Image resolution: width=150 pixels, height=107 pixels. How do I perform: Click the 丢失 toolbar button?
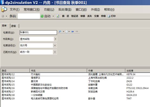(x=90, y=16)
